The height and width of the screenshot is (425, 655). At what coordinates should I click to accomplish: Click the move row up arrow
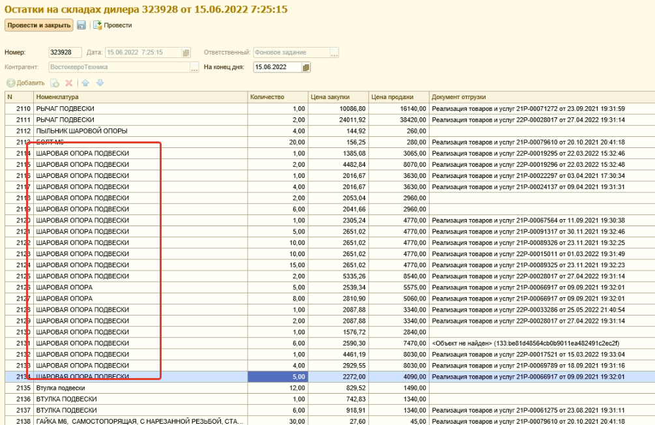[x=85, y=83]
